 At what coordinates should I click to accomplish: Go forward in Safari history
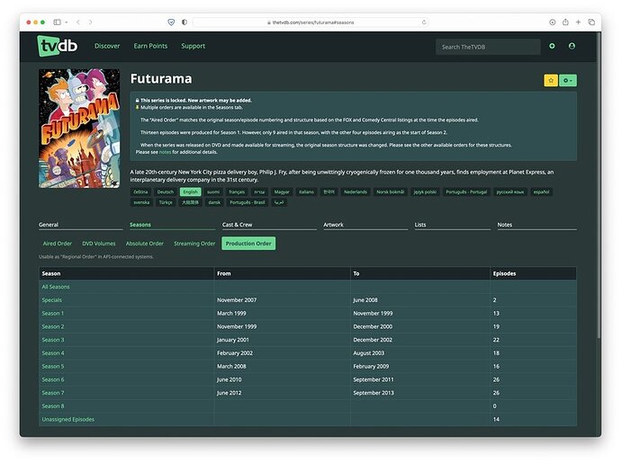tap(91, 22)
